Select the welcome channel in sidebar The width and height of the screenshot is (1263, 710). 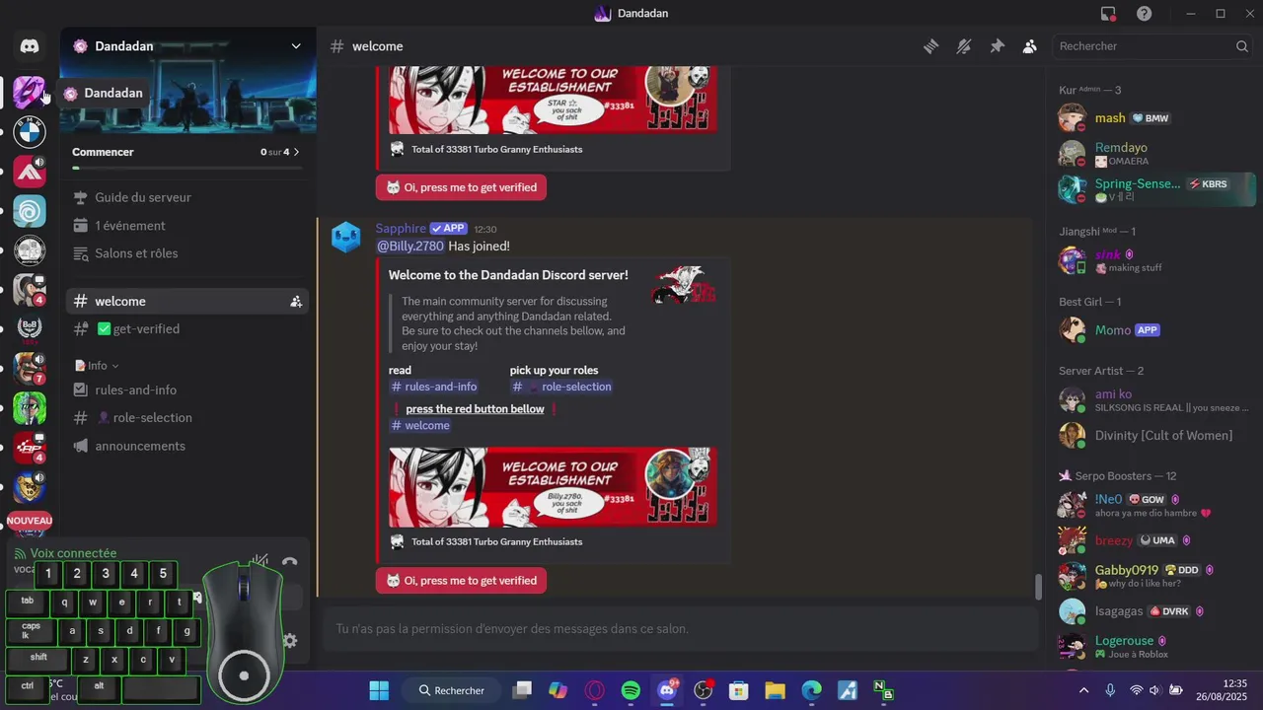tap(187, 302)
